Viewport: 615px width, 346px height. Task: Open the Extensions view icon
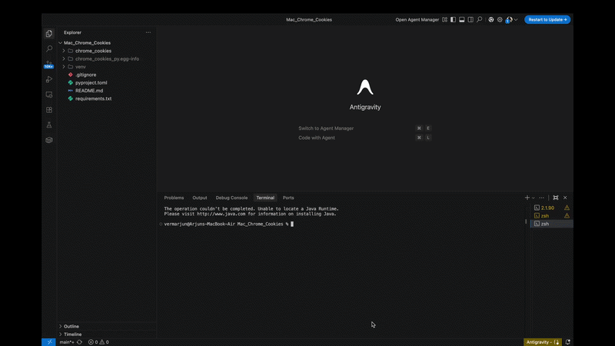pyautogui.click(x=49, y=110)
